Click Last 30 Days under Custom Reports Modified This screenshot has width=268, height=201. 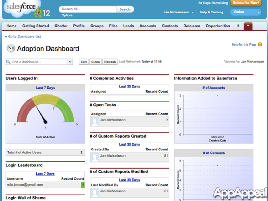coord(129,180)
